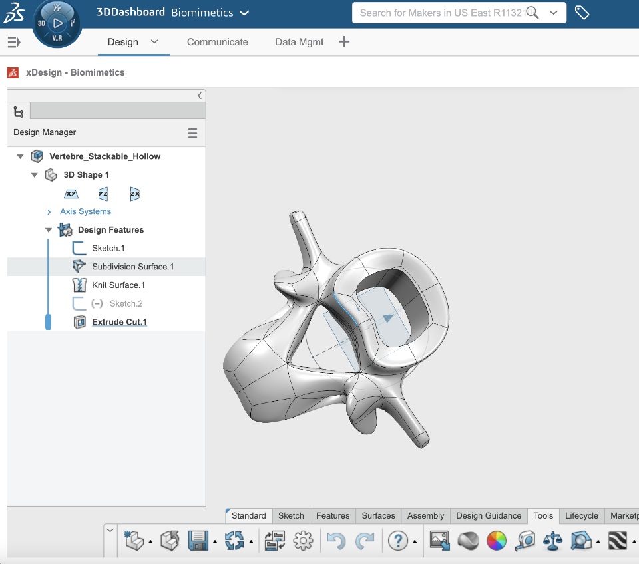Viewport: 639px width, 564px height.
Task: Switch to the Surfaces action bar tab
Action: point(379,516)
